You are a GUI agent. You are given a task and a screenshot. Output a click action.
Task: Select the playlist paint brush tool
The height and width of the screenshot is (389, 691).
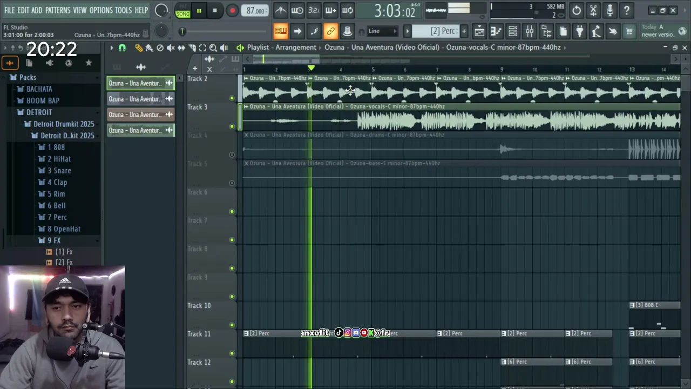point(150,48)
